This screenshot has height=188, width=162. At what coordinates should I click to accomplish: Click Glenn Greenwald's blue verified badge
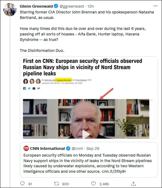pos(56,6)
